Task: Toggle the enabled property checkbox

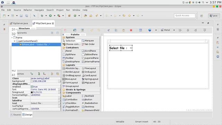Action: [x=32, y=86]
